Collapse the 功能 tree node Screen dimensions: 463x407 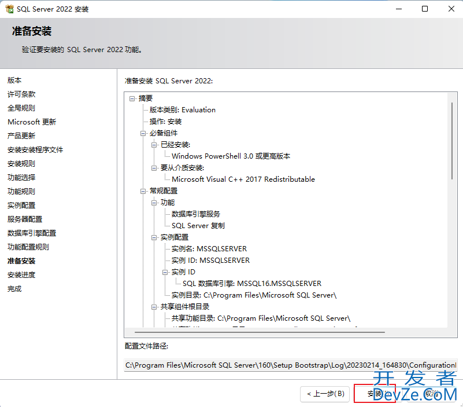pyautogui.click(x=154, y=203)
